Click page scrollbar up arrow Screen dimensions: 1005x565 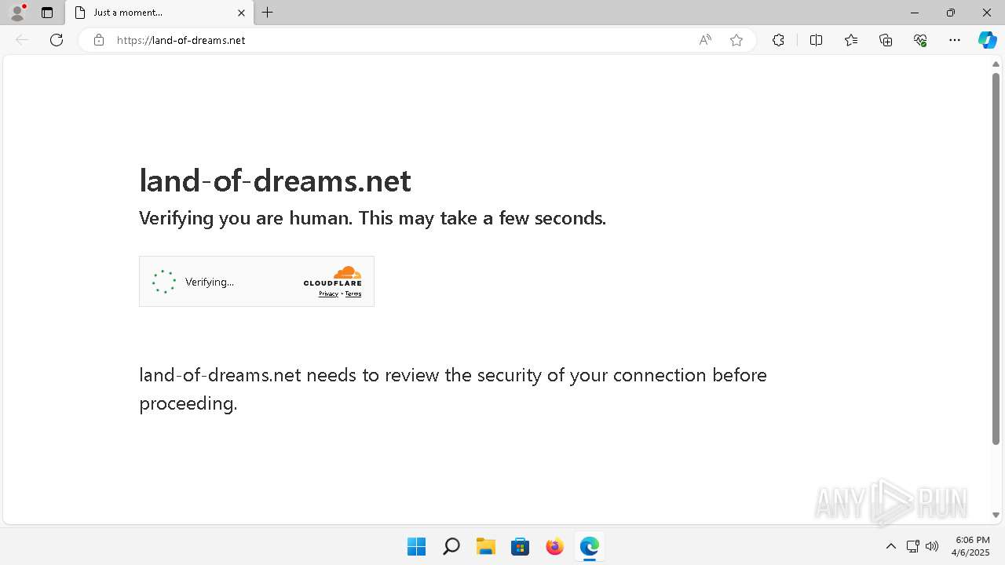click(996, 64)
